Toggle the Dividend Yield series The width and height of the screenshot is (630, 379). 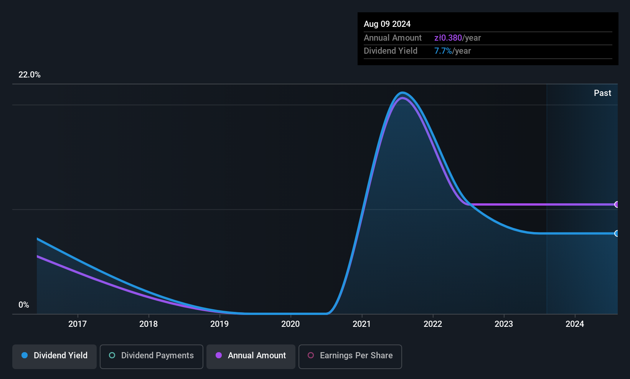pyautogui.click(x=54, y=357)
